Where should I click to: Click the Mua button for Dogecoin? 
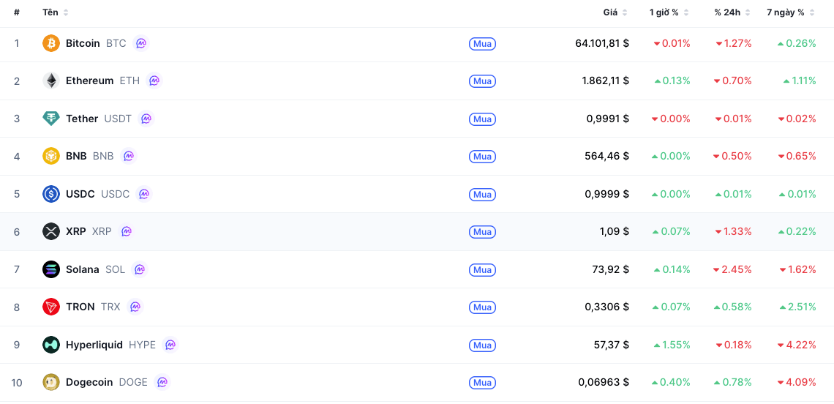482,383
